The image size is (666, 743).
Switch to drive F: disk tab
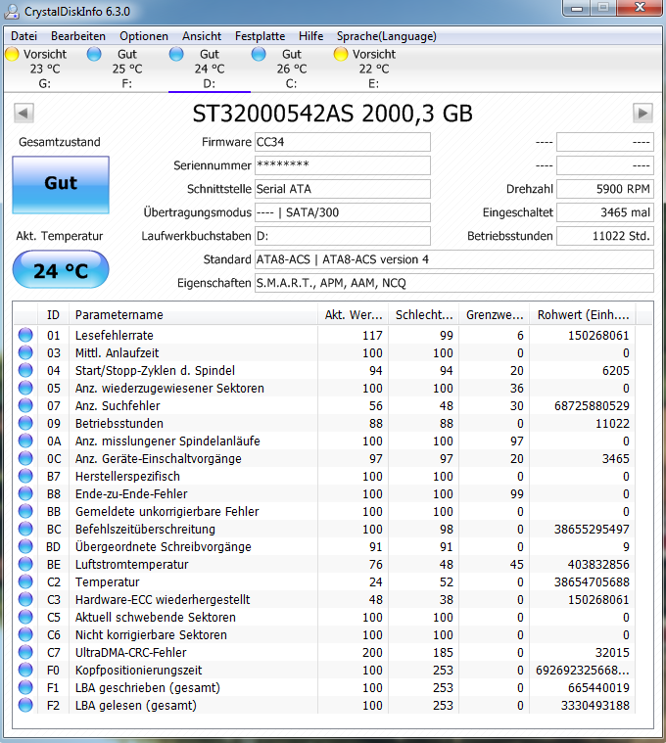pos(127,69)
